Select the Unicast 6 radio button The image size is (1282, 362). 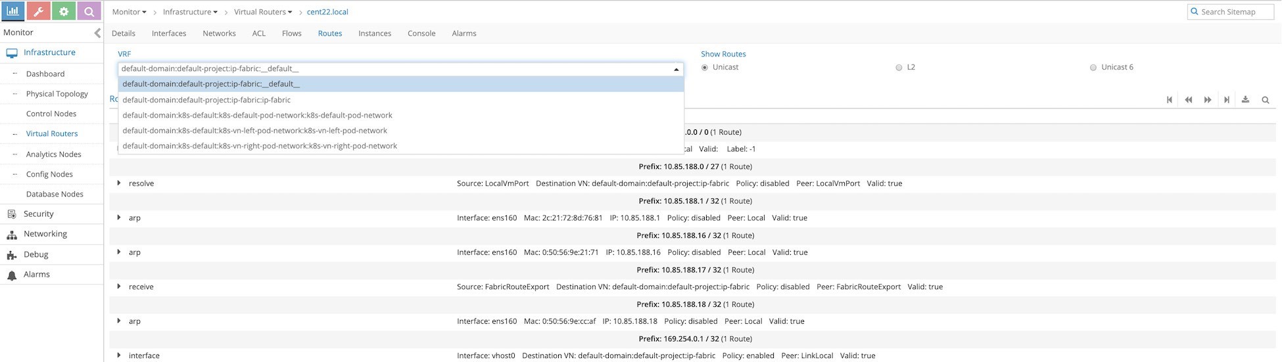1093,68
